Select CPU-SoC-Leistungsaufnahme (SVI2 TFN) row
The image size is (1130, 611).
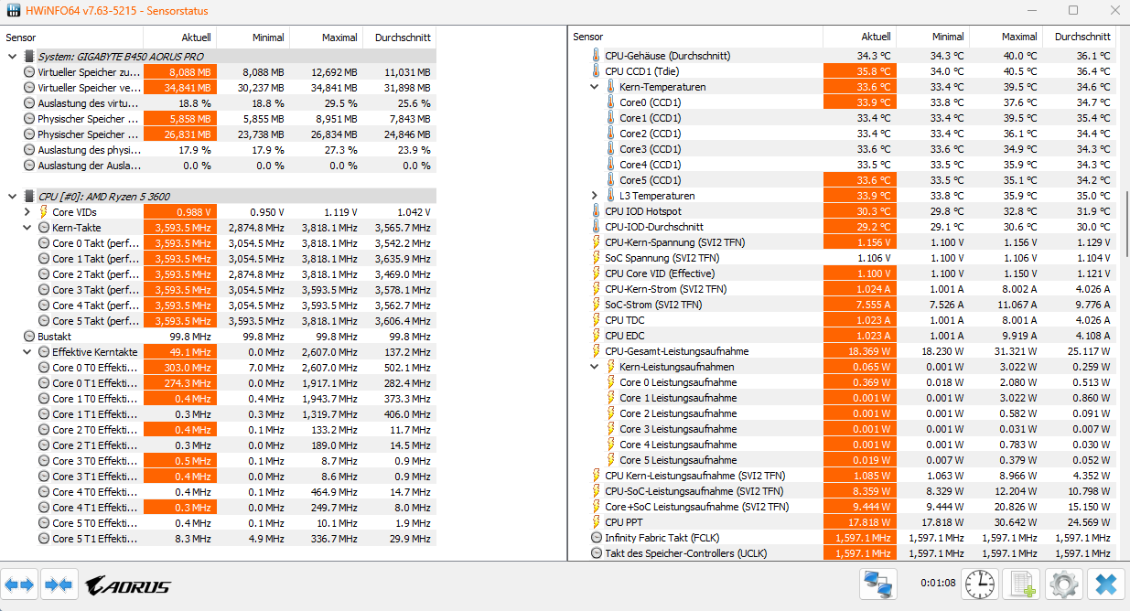[842, 491]
